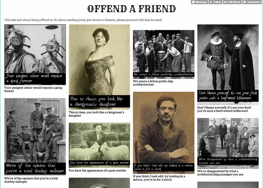
Task: Open the Dashboard
Action: point(251,2)
